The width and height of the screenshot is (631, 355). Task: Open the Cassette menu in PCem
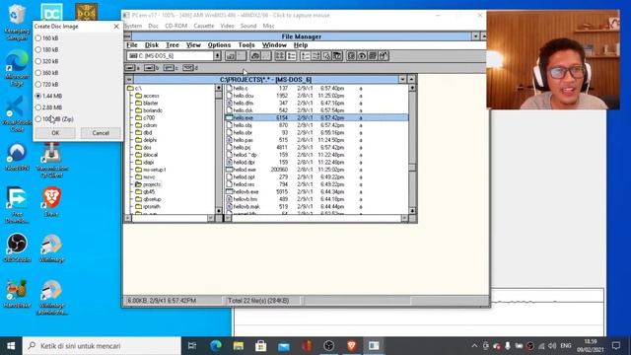point(204,26)
